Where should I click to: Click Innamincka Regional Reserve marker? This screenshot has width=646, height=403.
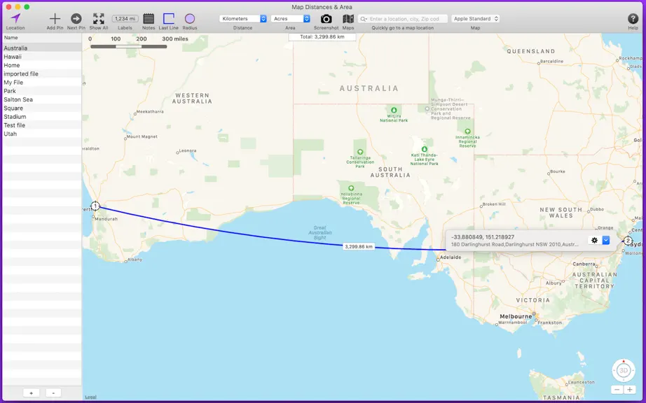(x=467, y=132)
